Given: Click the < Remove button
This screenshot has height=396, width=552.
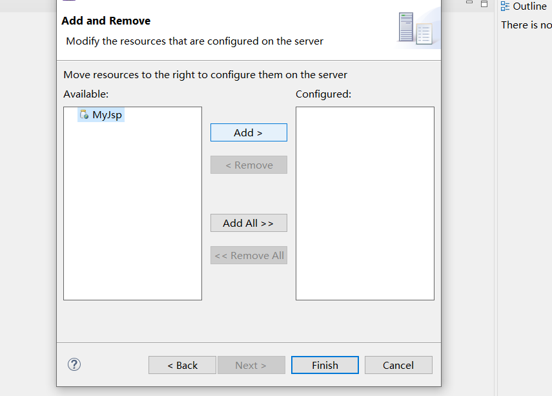Looking at the screenshot, I should tap(249, 165).
